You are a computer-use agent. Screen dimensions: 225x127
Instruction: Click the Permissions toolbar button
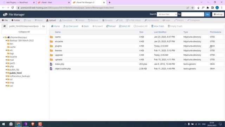tap(152, 20)
